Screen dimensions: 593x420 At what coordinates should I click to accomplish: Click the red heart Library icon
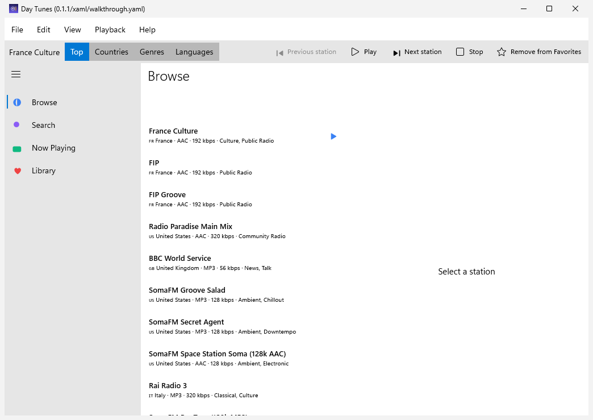coord(18,171)
